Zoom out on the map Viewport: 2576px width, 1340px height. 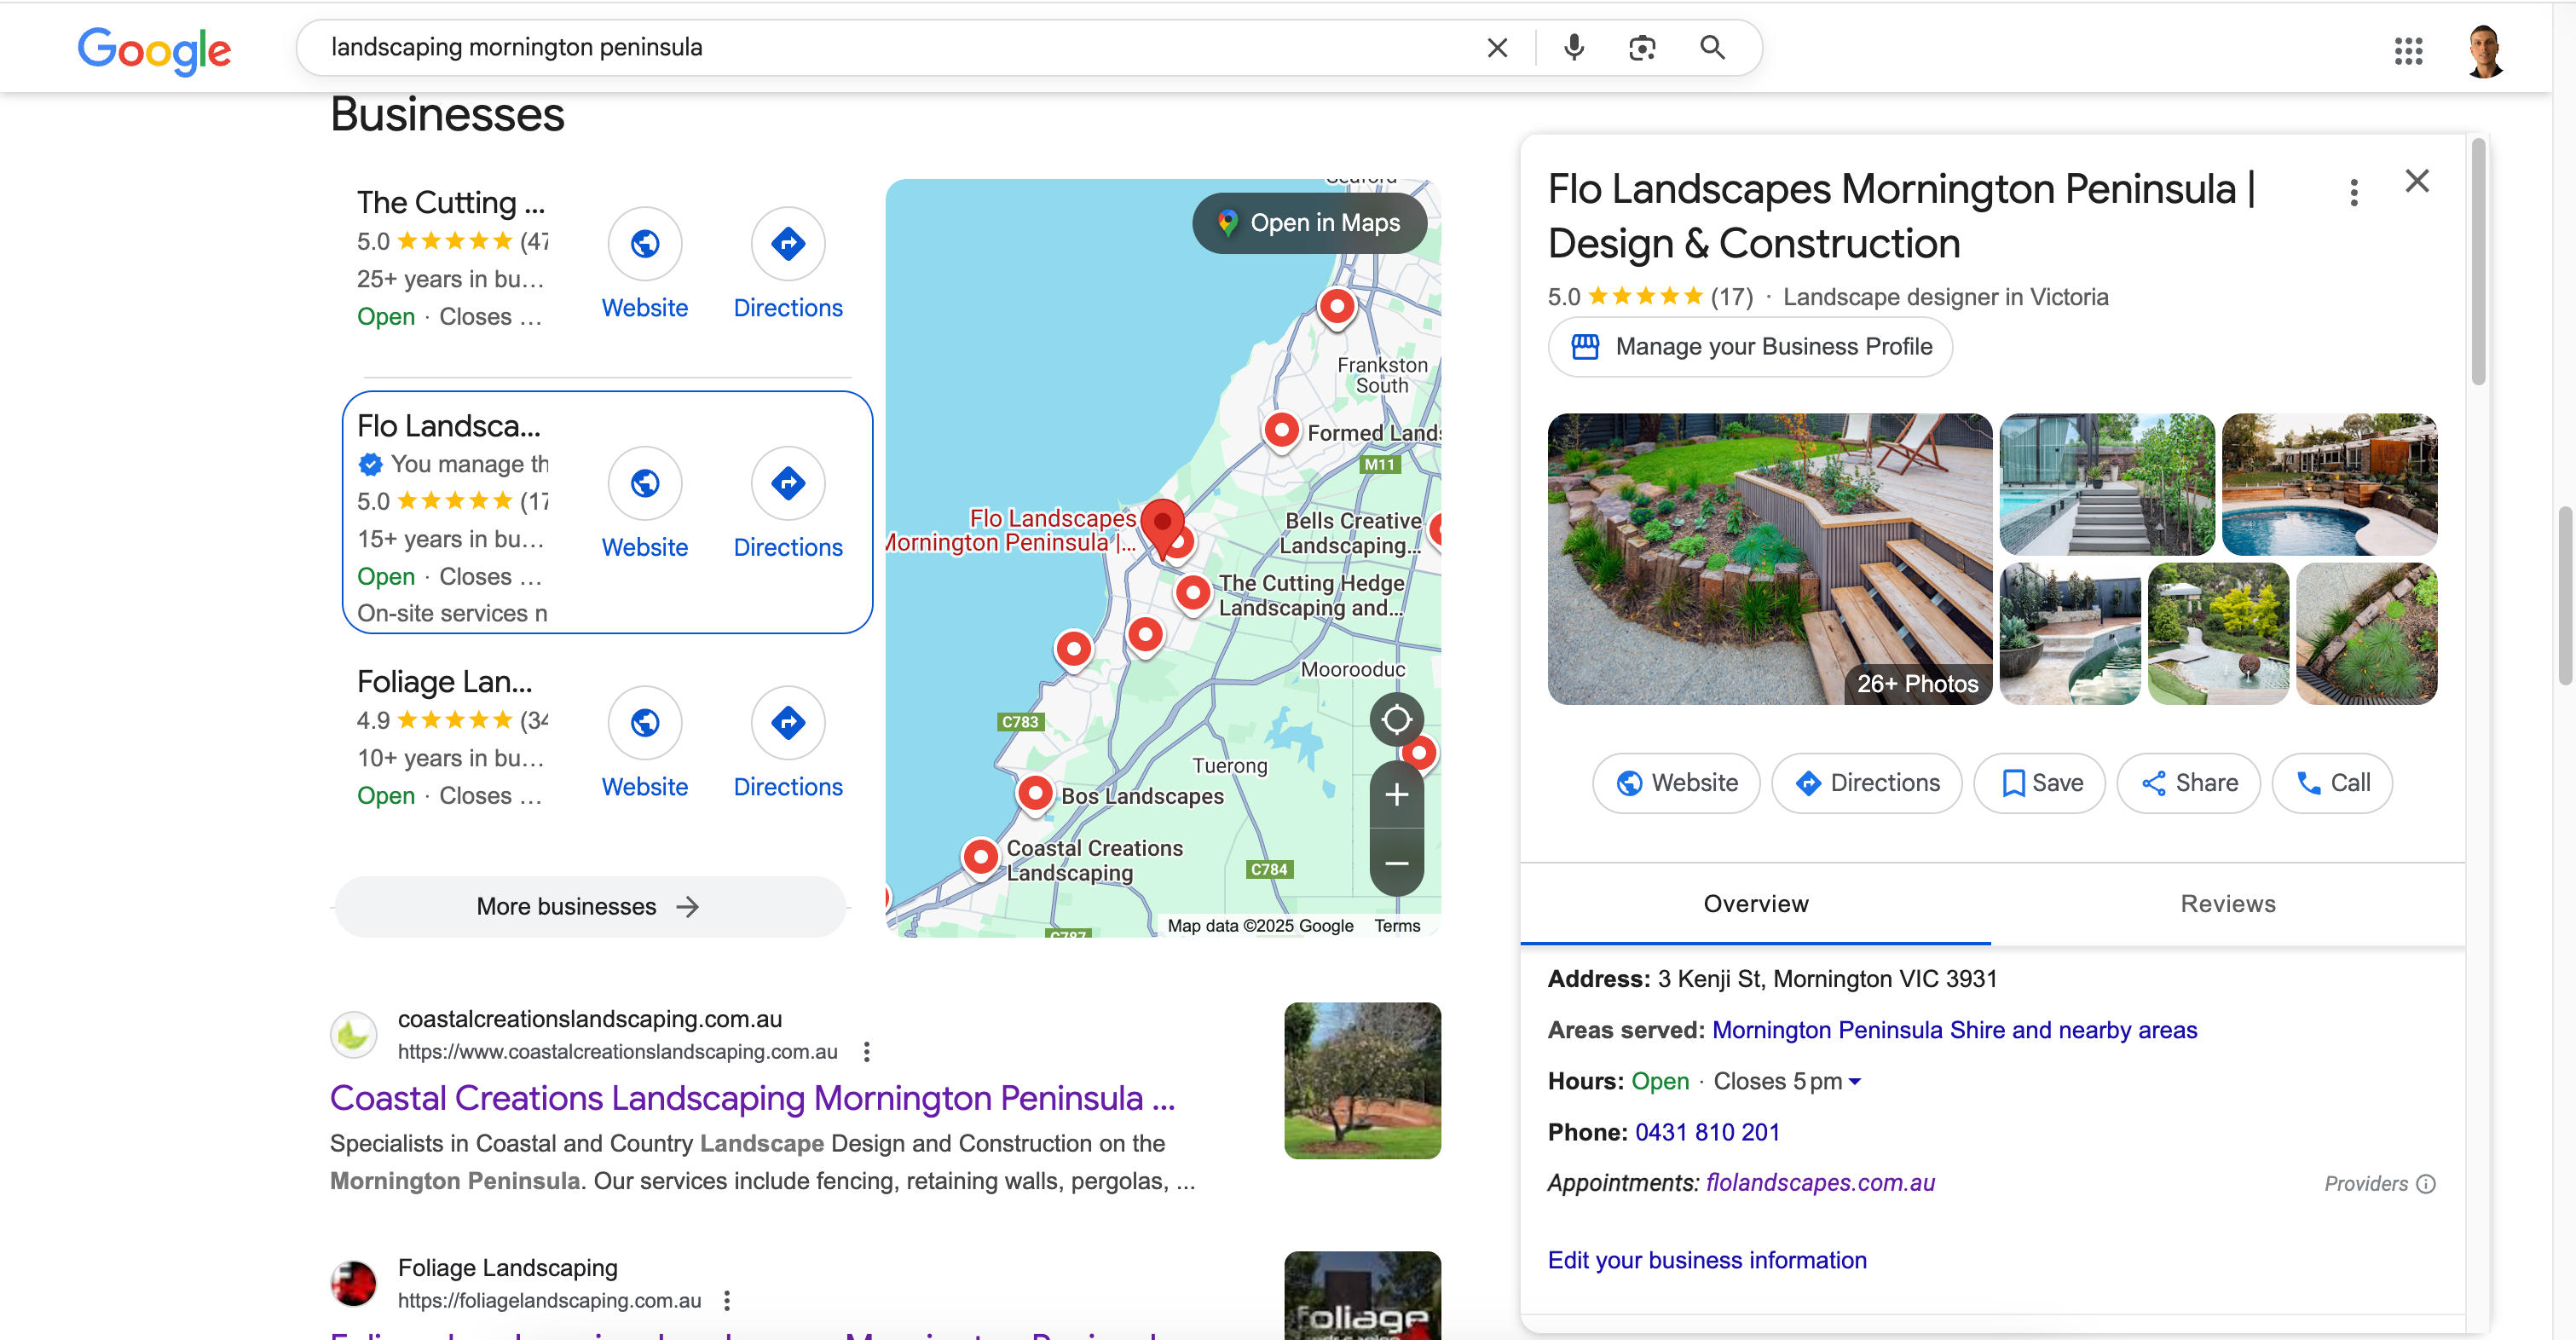(x=1396, y=862)
